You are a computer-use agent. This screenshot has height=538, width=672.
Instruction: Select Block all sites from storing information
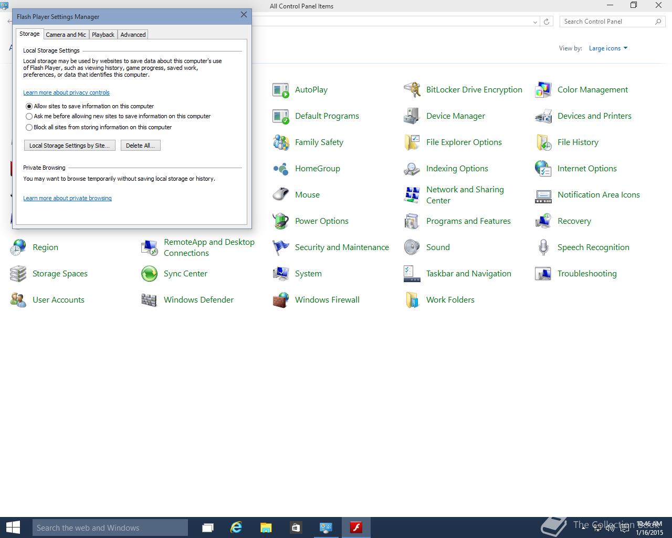pyautogui.click(x=29, y=127)
